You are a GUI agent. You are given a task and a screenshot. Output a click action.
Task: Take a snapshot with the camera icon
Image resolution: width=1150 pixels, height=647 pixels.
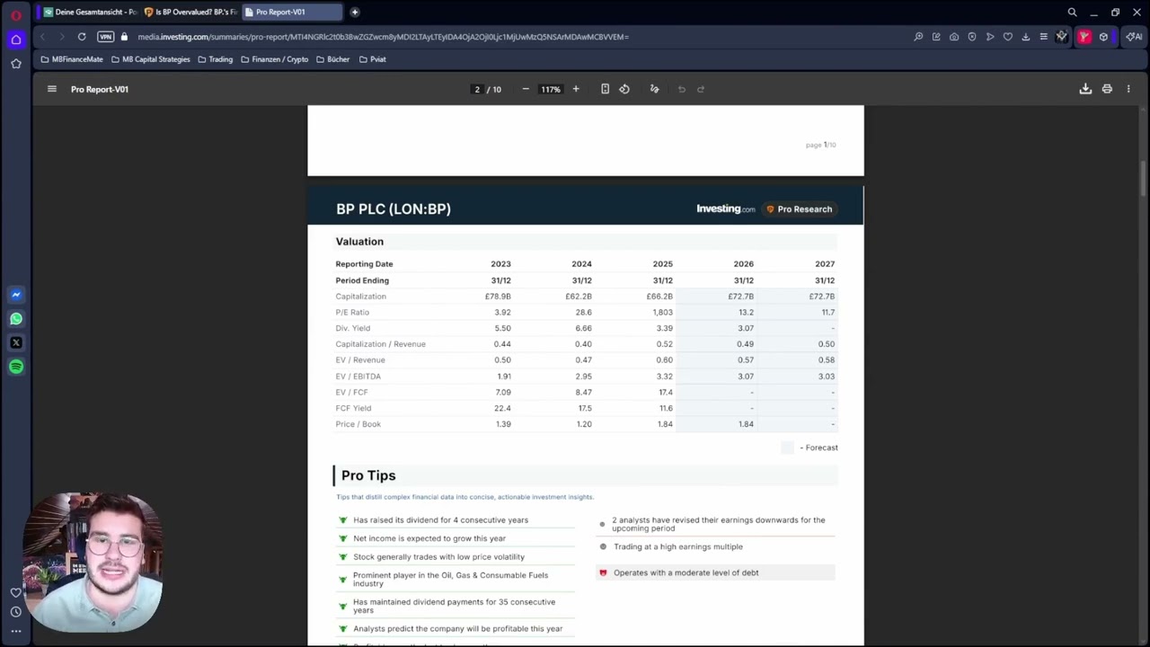point(954,37)
